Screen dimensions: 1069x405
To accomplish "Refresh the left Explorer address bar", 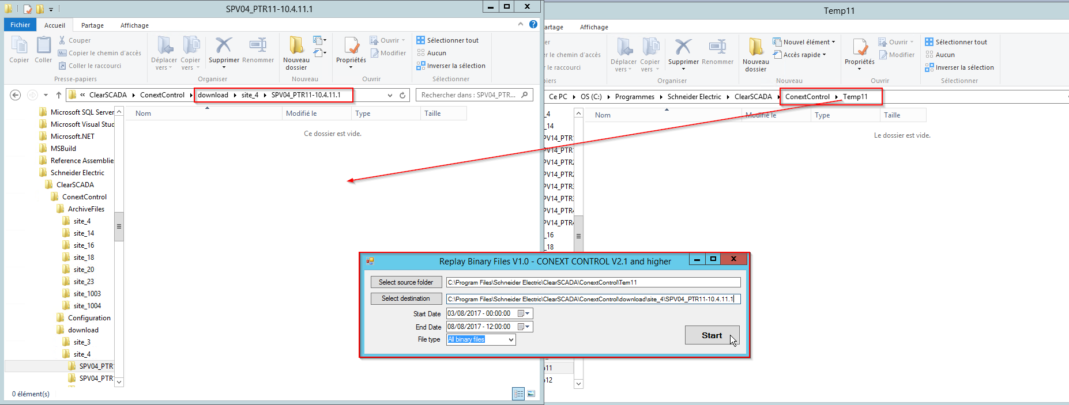I will click(402, 95).
